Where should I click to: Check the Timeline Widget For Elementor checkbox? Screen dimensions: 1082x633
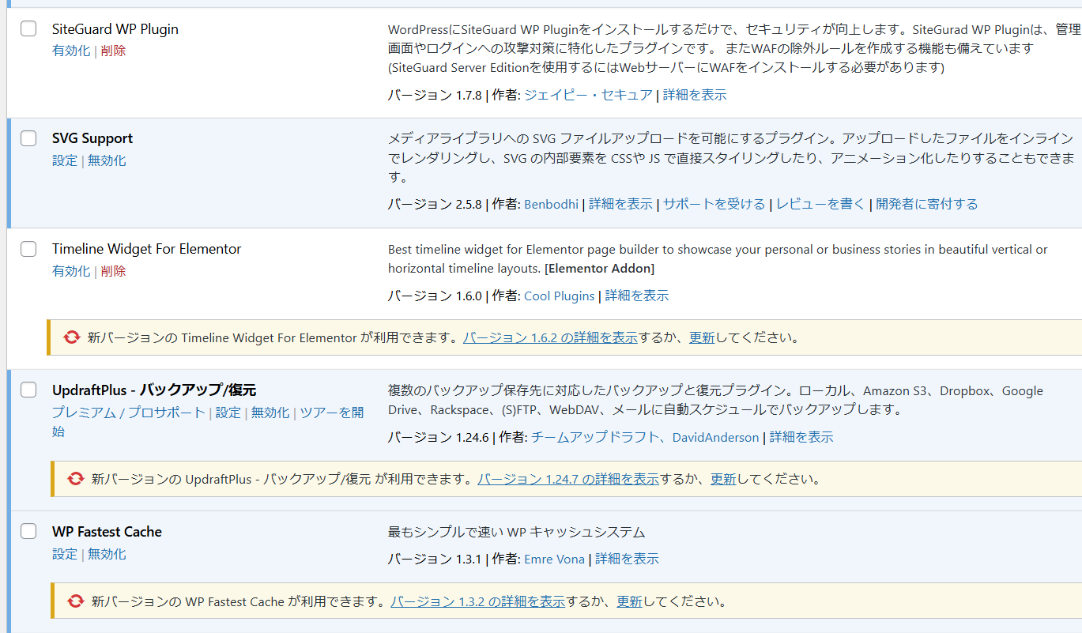pyautogui.click(x=28, y=249)
